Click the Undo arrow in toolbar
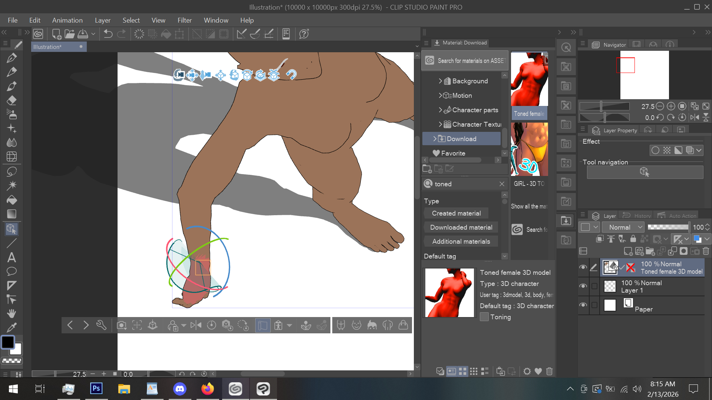 (x=108, y=34)
